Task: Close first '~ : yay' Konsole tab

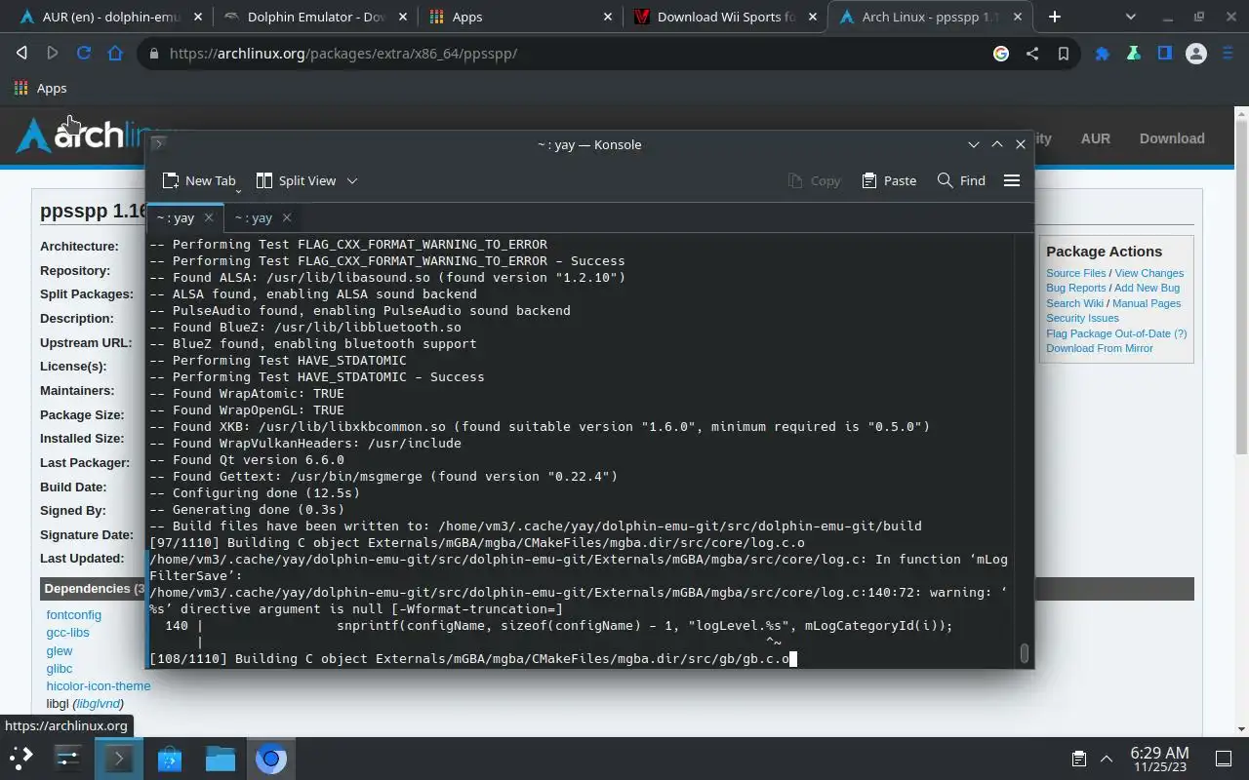Action: pos(209,217)
